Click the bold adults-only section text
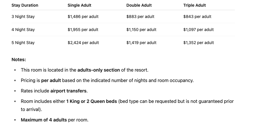The height and width of the screenshot is (129, 253). (98, 70)
